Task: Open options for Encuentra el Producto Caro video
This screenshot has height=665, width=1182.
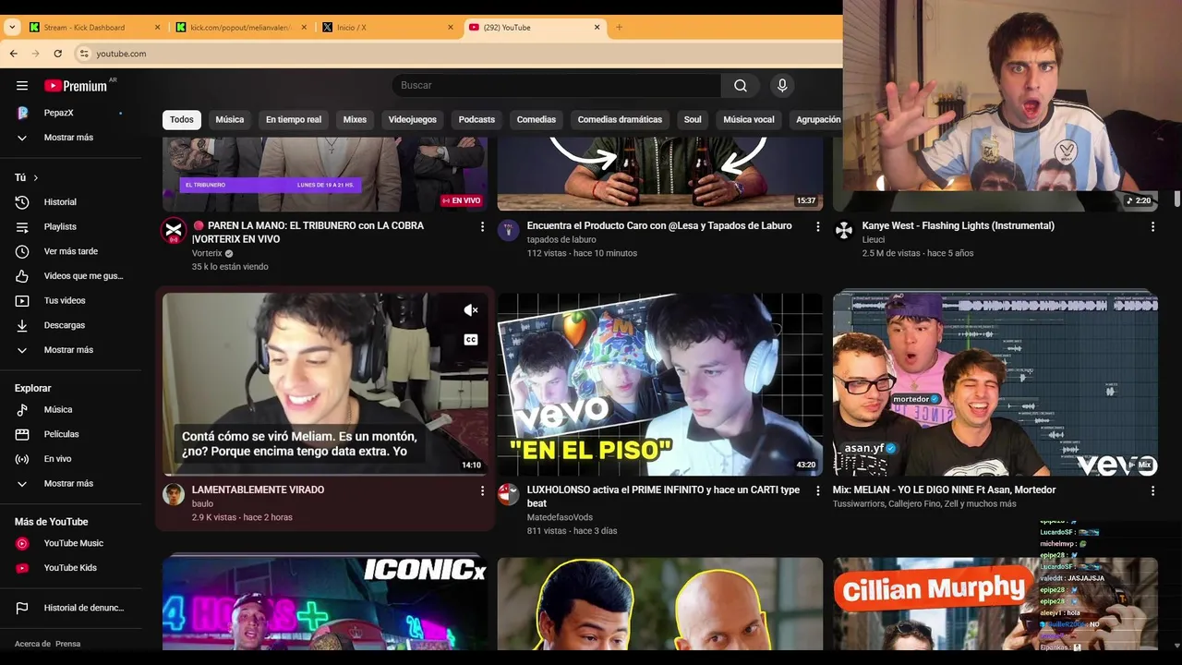Action: [x=817, y=226]
